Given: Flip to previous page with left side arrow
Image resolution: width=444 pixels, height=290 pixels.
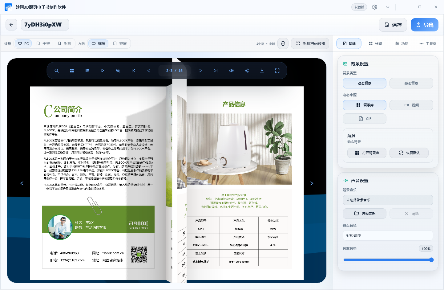Looking at the screenshot, I should pos(22,183).
